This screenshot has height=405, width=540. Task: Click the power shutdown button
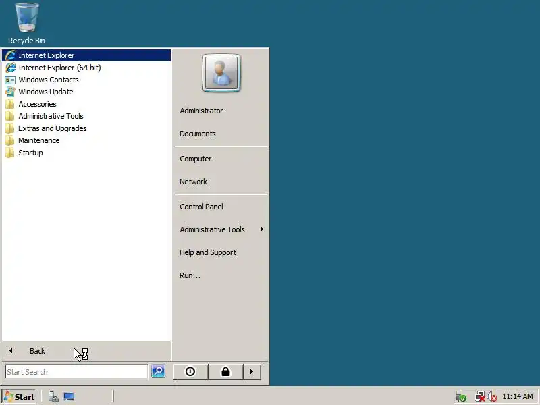tap(190, 372)
